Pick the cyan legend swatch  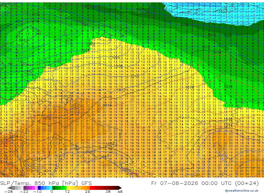coord(51,188)
